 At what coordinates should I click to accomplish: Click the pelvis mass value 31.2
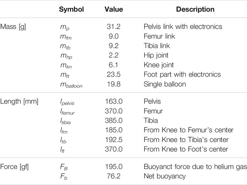pyautogui.click(x=114, y=27)
